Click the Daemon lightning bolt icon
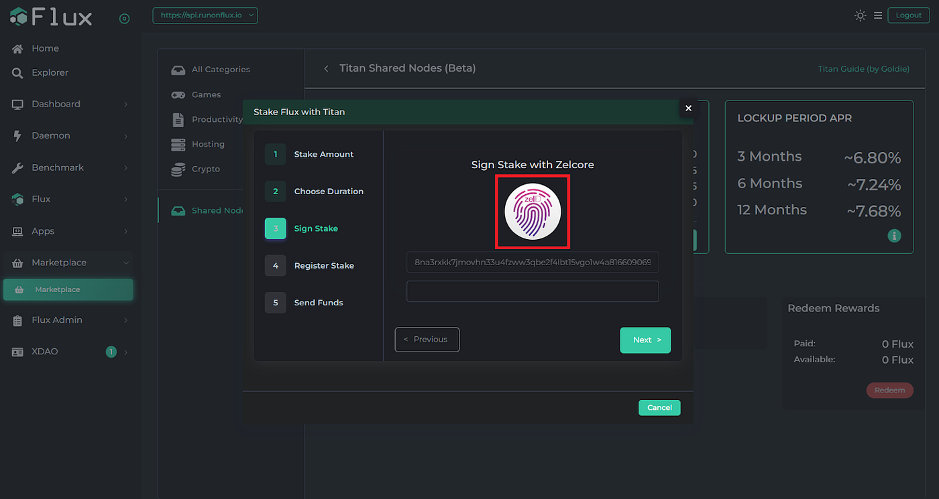This screenshot has width=939, height=499. pos(17,135)
